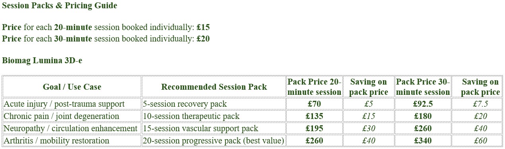The image size is (505, 149).
Task: Click the £92.5 pack price cell
Action: coord(423,104)
